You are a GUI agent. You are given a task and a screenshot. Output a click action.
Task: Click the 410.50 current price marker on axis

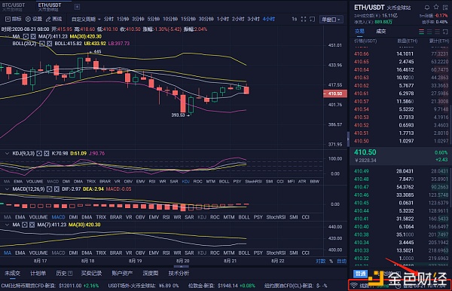(335, 93)
